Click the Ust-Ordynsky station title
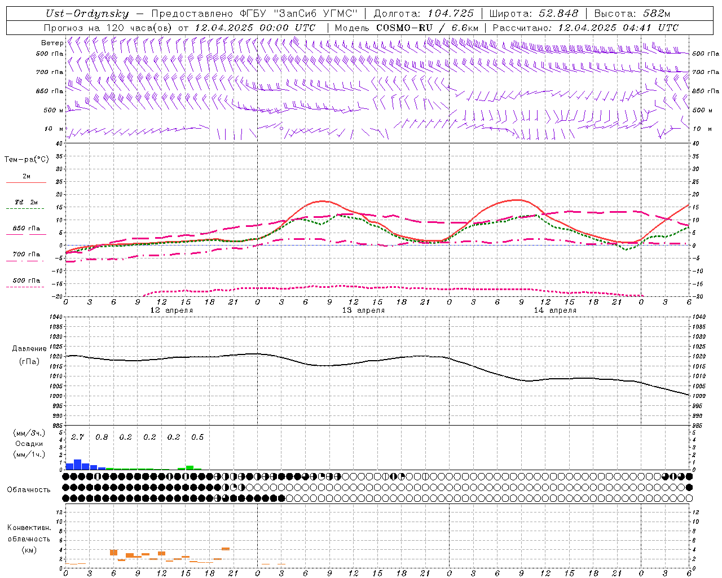The height and width of the screenshot is (578, 722). [x=87, y=14]
